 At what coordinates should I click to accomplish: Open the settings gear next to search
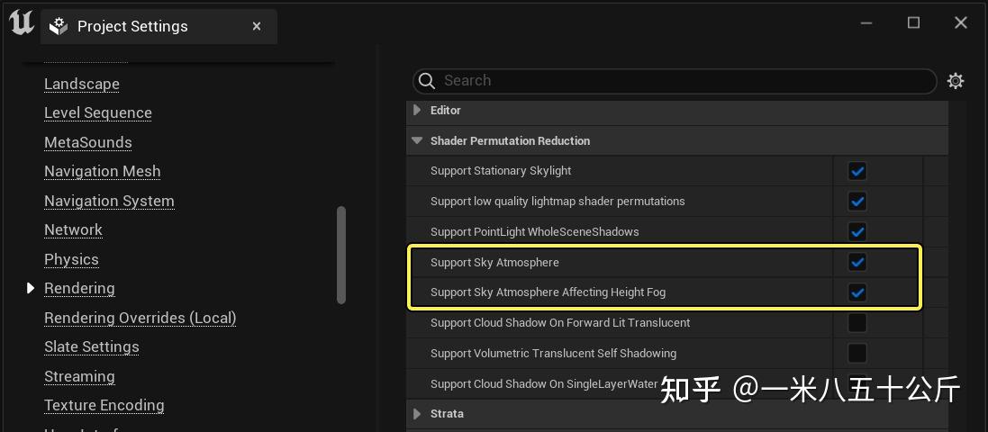pyautogui.click(x=956, y=81)
